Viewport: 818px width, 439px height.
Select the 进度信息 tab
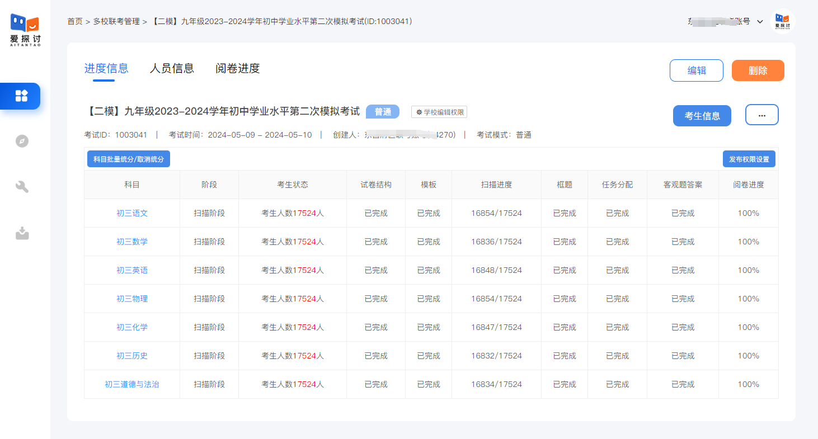pyautogui.click(x=106, y=68)
